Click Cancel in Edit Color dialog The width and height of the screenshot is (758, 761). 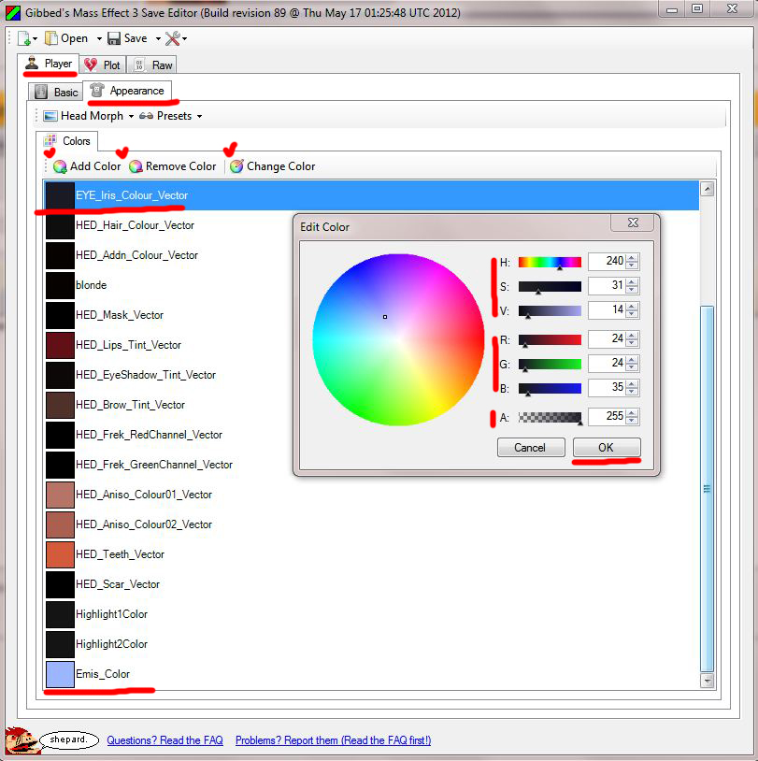pos(531,448)
